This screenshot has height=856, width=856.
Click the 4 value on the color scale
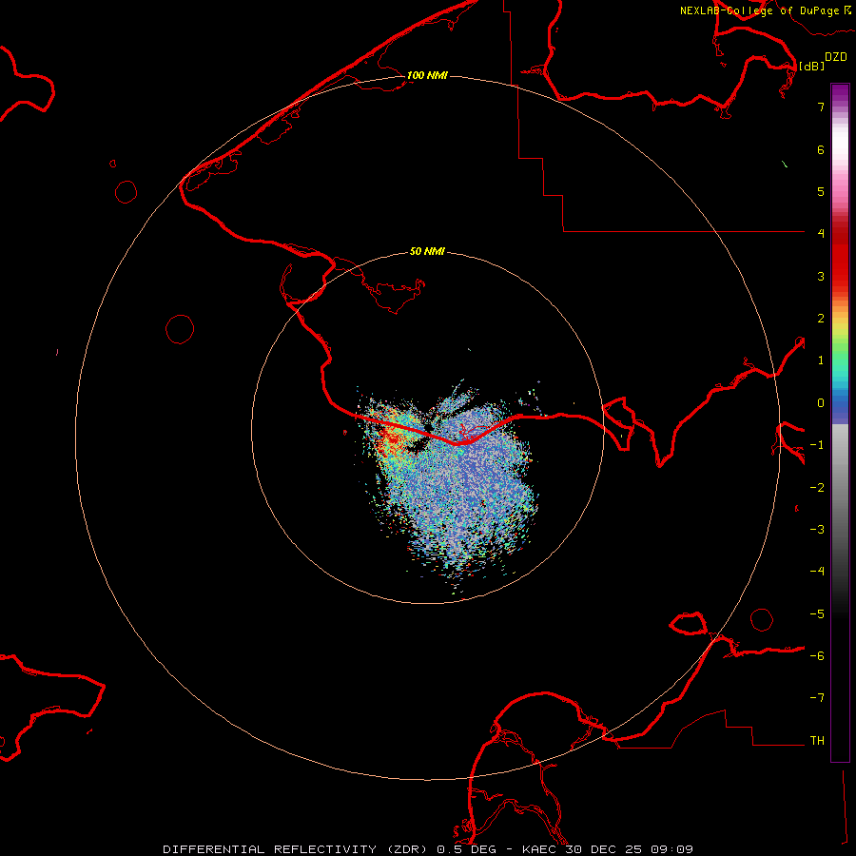(x=821, y=234)
